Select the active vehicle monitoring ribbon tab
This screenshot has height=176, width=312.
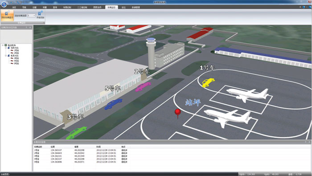coord(111,8)
